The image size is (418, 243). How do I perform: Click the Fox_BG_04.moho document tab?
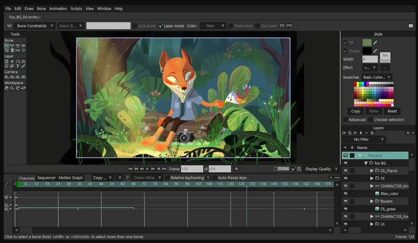pyautogui.click(x=24, y=17)
